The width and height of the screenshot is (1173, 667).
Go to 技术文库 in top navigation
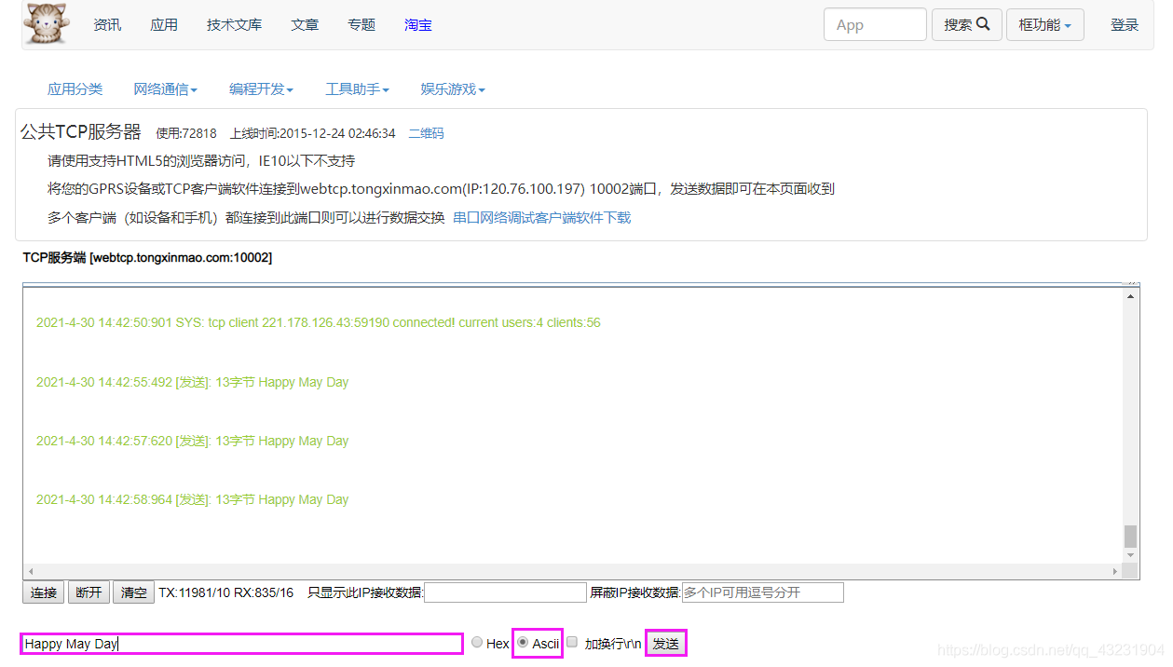234,25
